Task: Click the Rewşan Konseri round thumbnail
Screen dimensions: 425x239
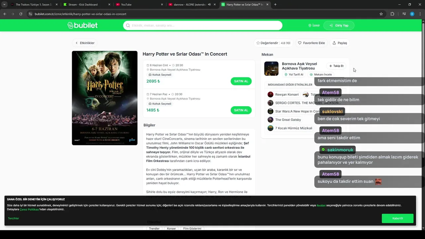Action: pos(271,95)
